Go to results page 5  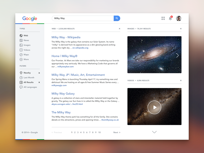[84, 132]
